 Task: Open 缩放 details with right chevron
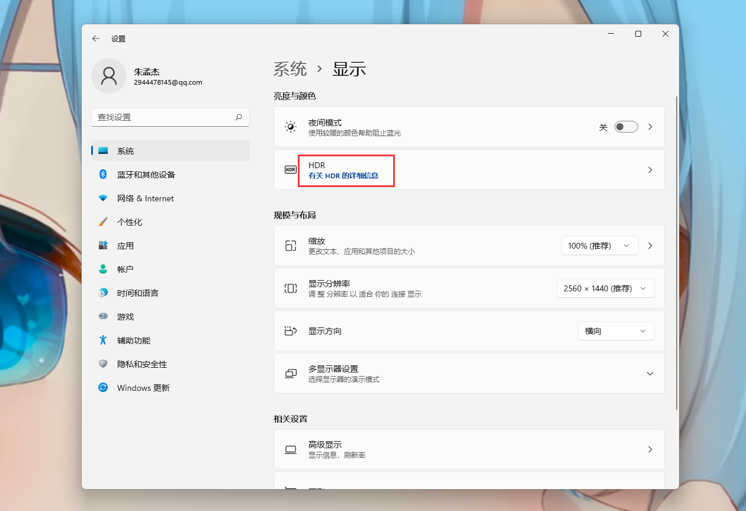coord(649,246)
